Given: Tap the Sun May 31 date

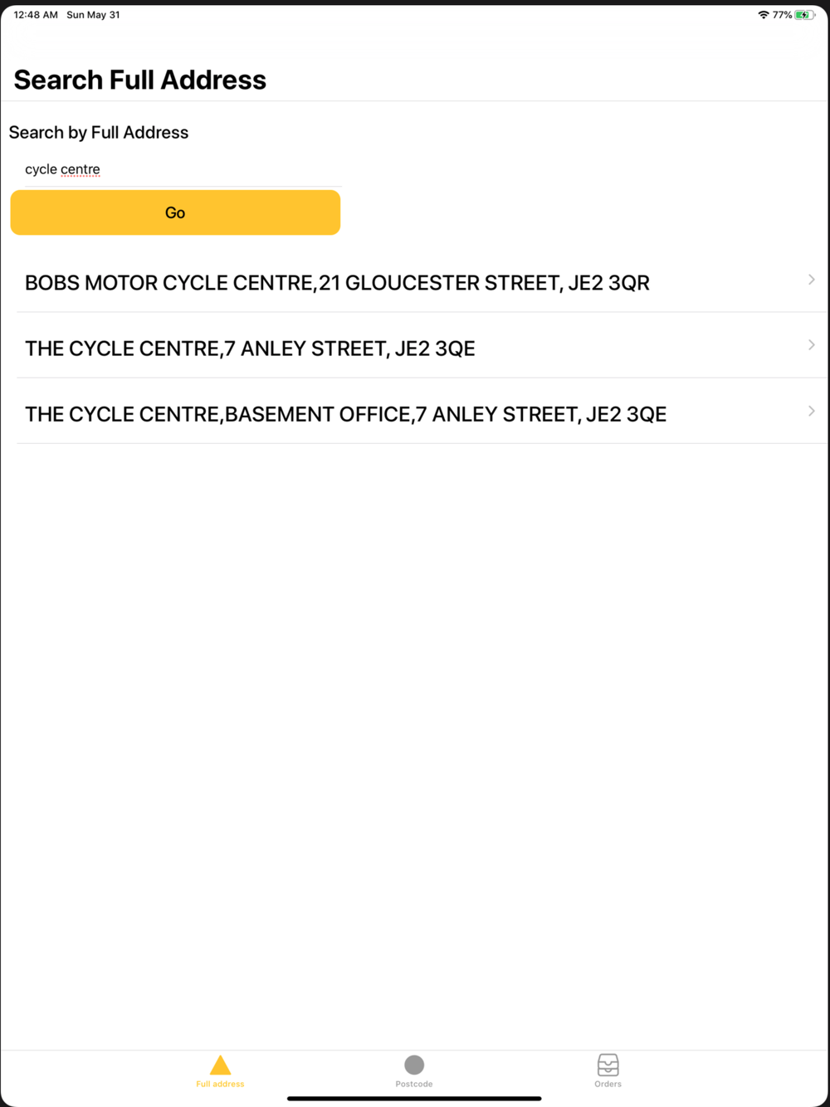Looking at the screenshot, I should click(93, 15).
